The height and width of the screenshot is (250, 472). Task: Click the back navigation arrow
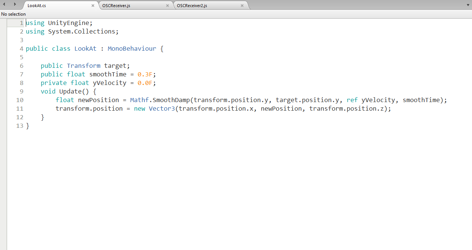click(x=4, y=4)
